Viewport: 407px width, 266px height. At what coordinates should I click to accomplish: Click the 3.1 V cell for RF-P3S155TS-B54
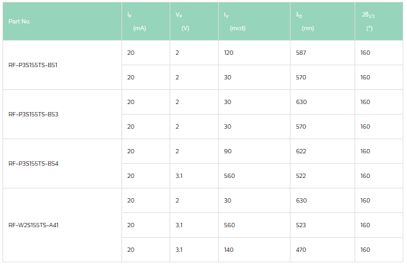[179, 176]
